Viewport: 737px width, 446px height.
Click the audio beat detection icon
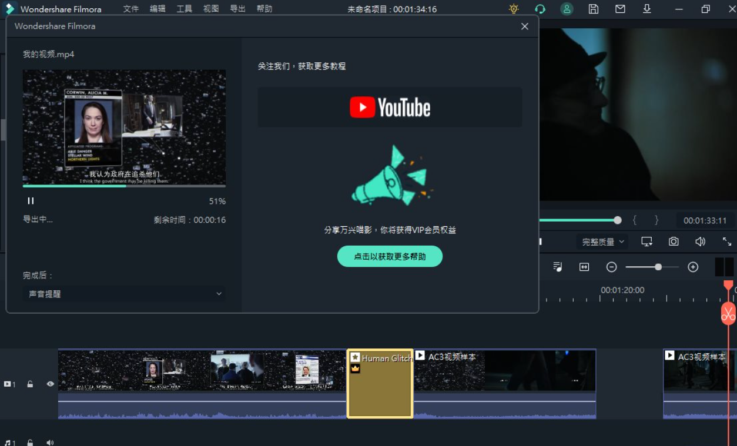click(x=558, y=267)
